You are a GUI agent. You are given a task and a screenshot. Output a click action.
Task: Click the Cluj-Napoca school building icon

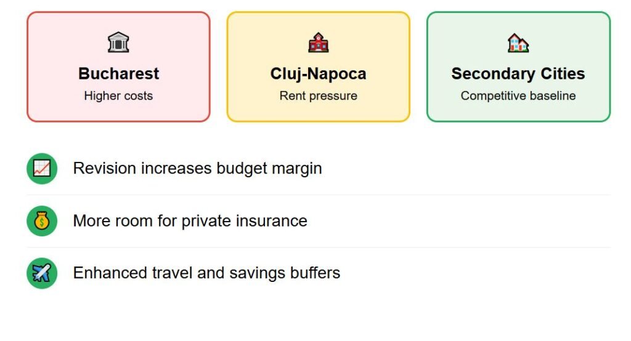[x=319, y=43]
